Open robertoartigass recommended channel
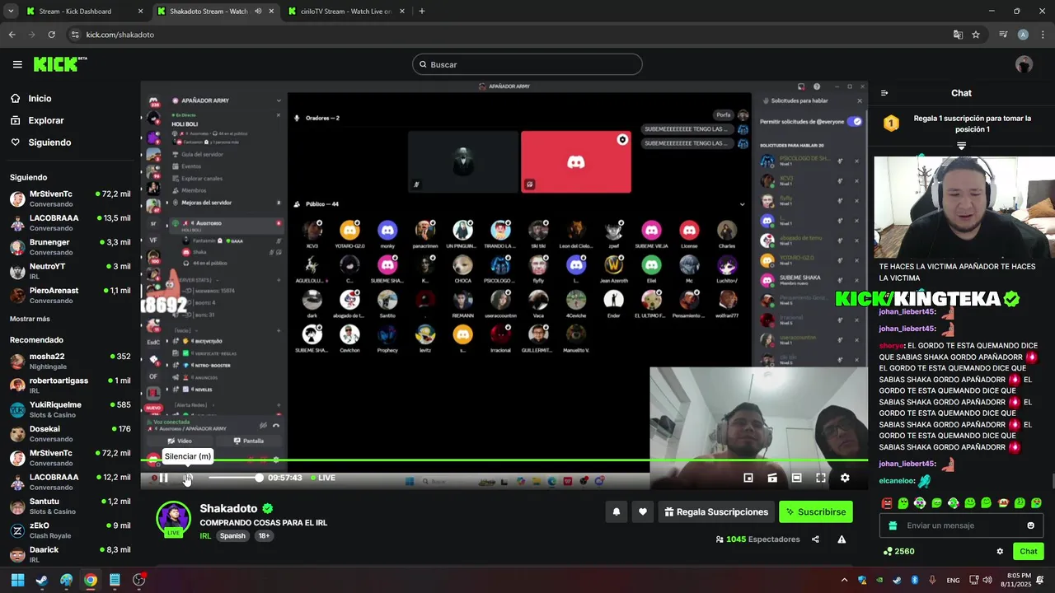This screenshot has height=593, width=1055. [70, 385]
